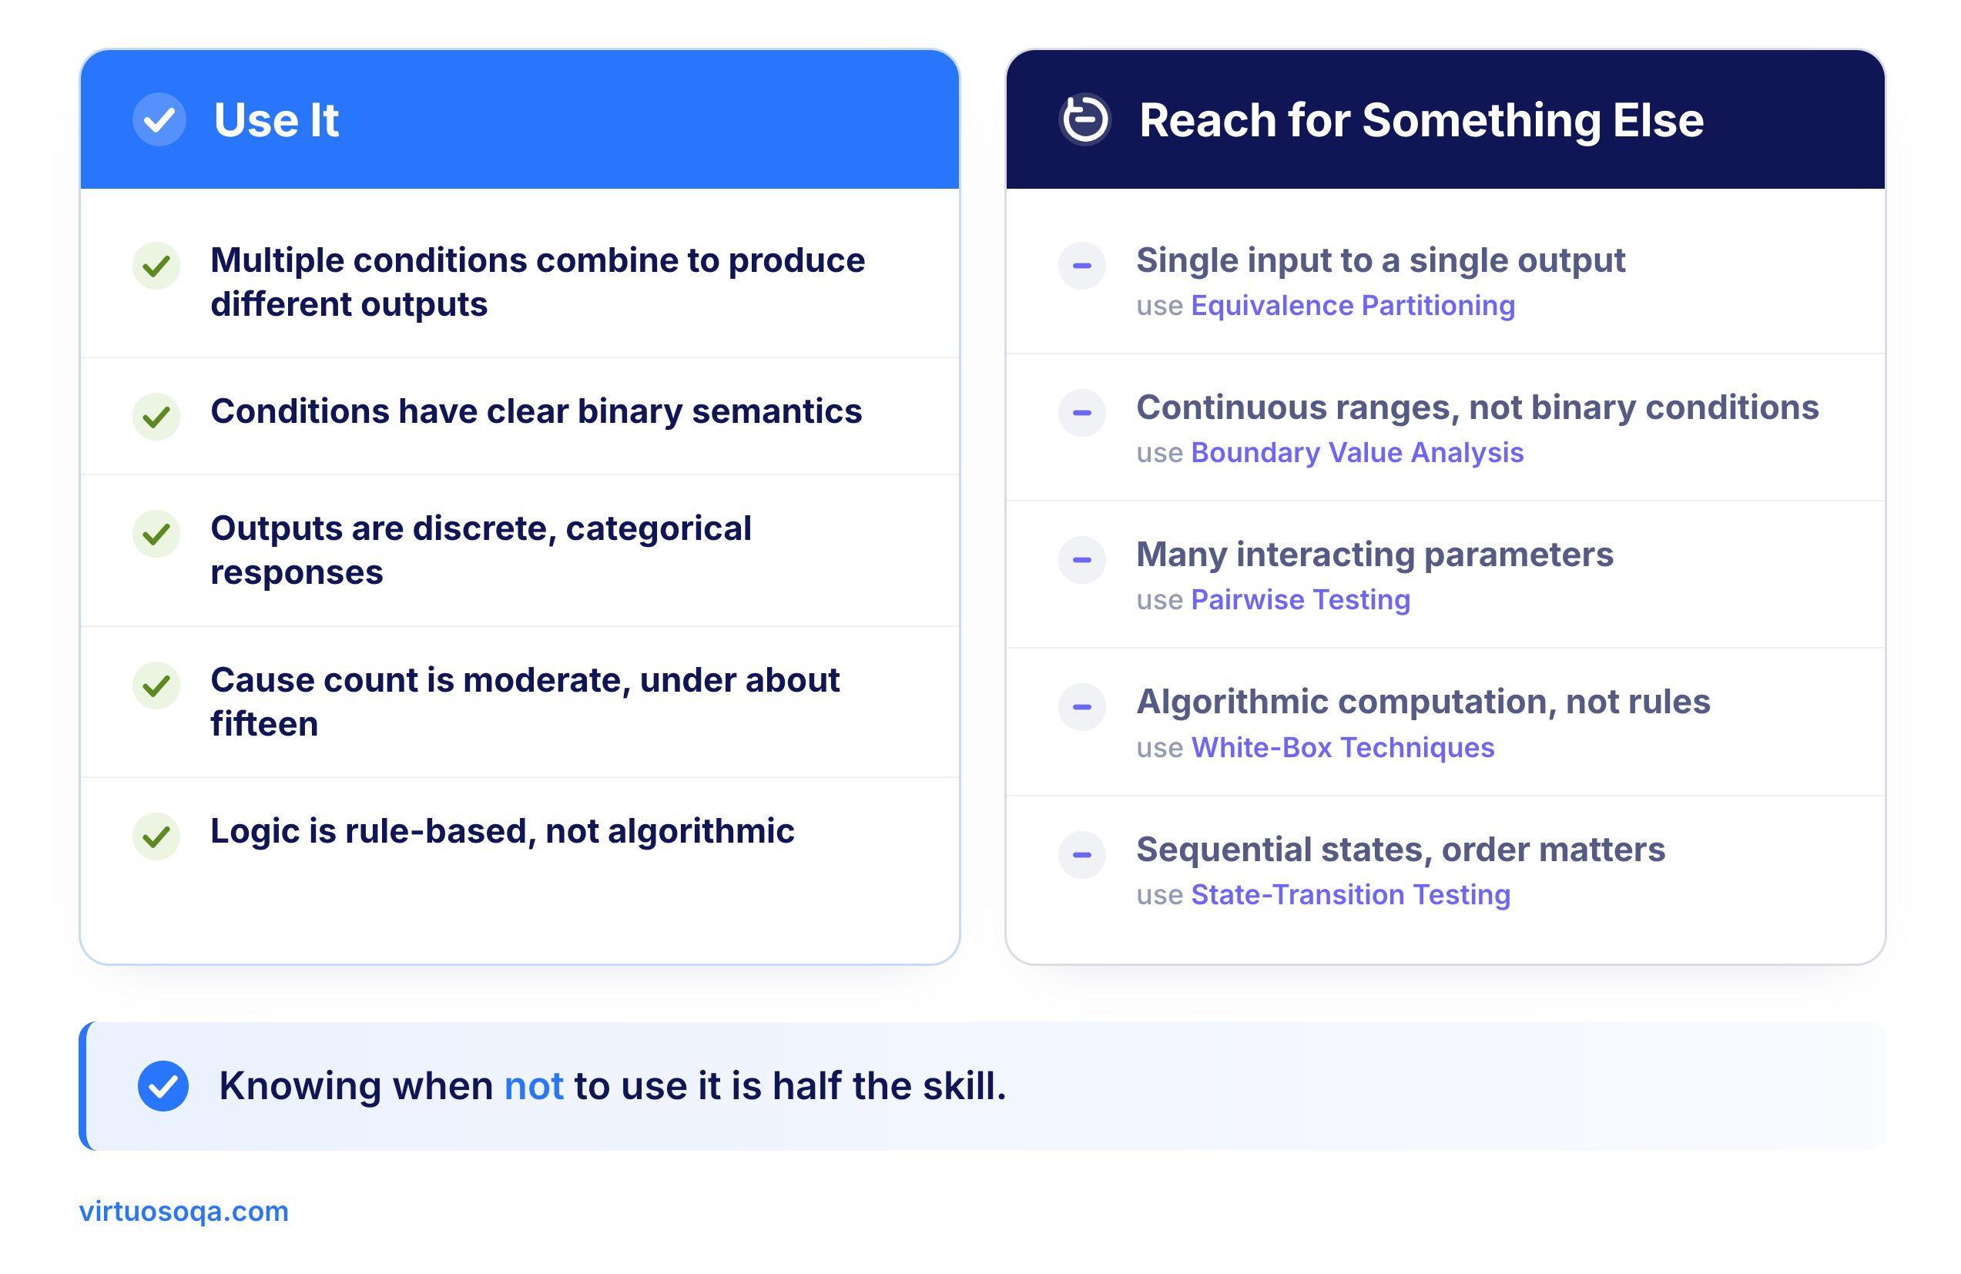Click the Use It header checkmark icon
Viewport: 1961px width, 1274px height.
[159, 120]
